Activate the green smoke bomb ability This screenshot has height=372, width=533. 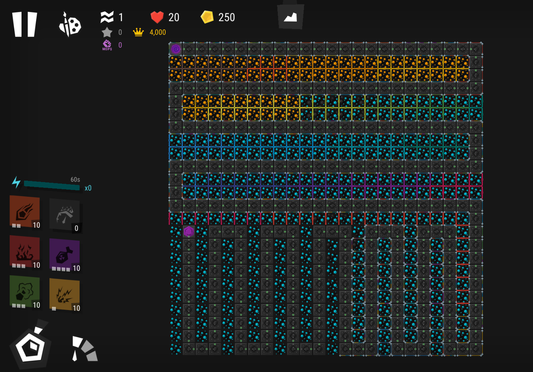click(25, 292)
